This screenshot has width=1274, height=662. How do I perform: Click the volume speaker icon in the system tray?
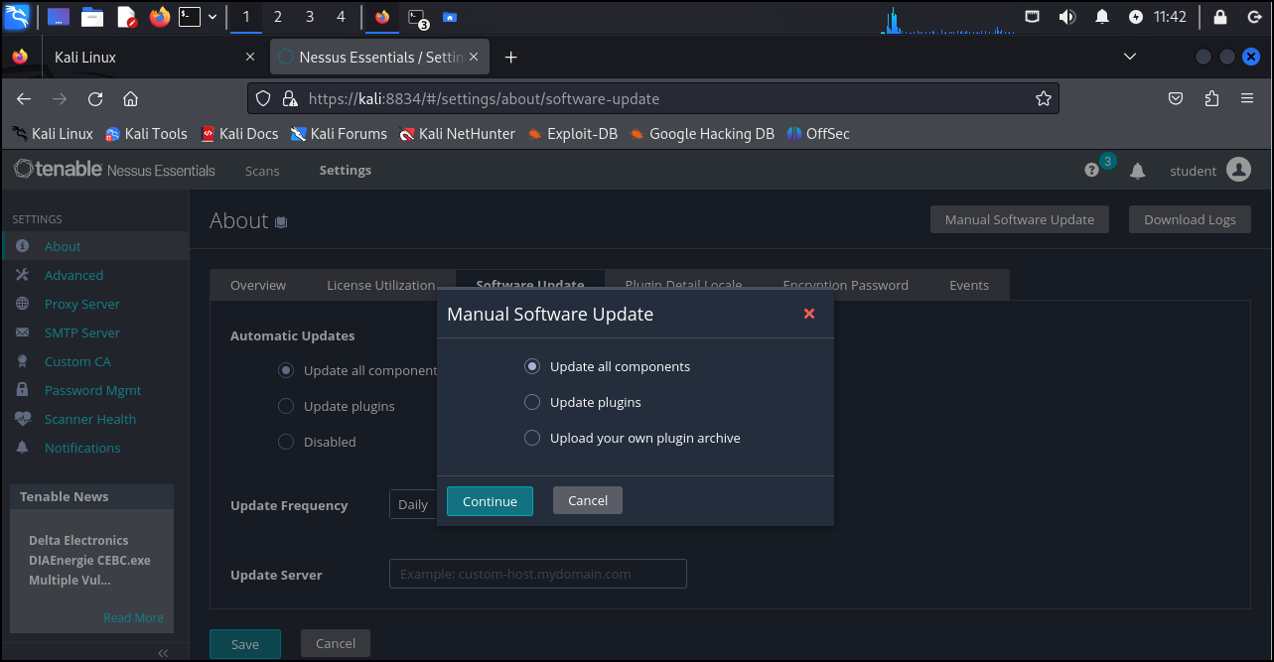click(x=1067, y=17)
